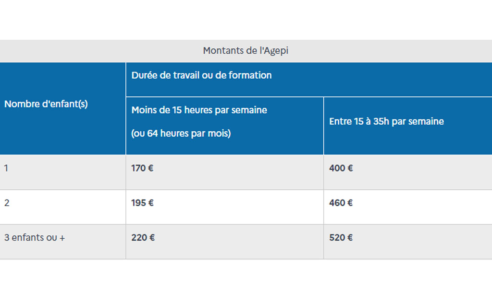
Task: Click the 'Montants de l'Agepi' table caption
Action: pos(246,50)
